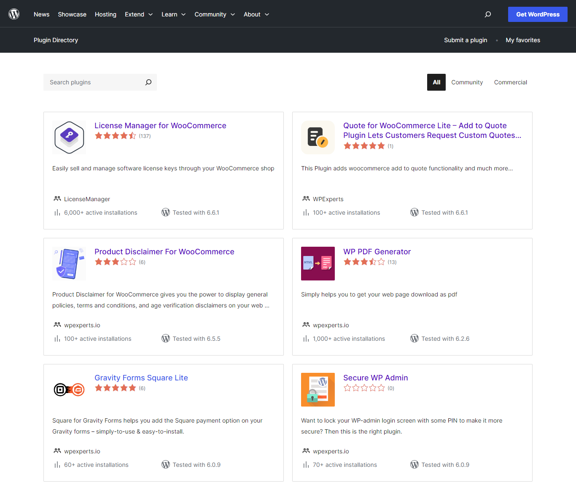
Task: Click author icon beside WPExperts
Action: (306, 199)
